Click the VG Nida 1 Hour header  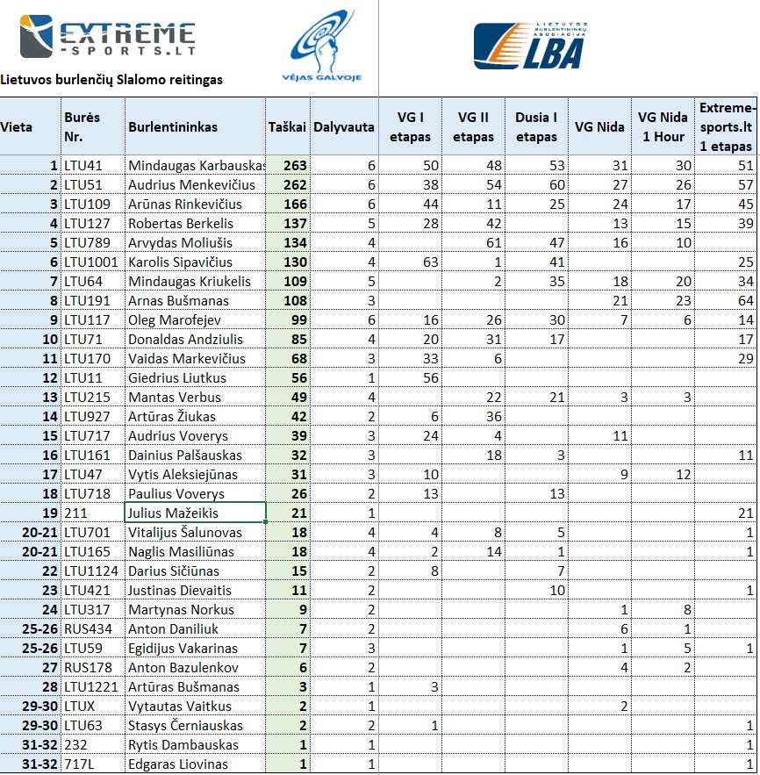point(663,126)
